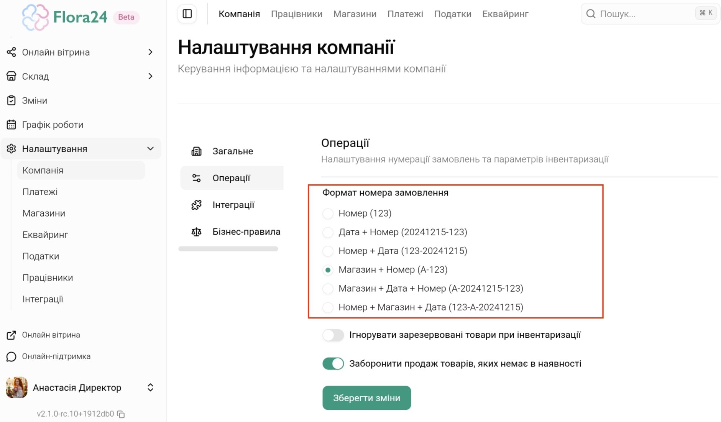Disable the out-of-stock sales prohibition toggle
Viewport: 721px width, 422px height.
(333, 363)
